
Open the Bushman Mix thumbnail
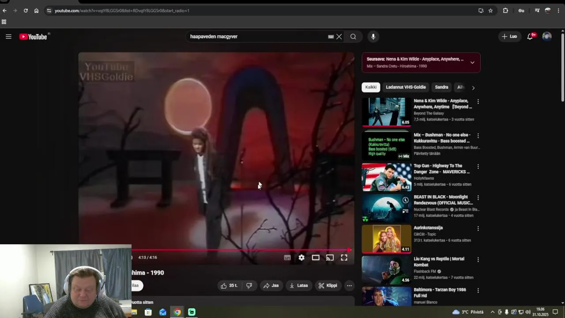coord(386,146)
